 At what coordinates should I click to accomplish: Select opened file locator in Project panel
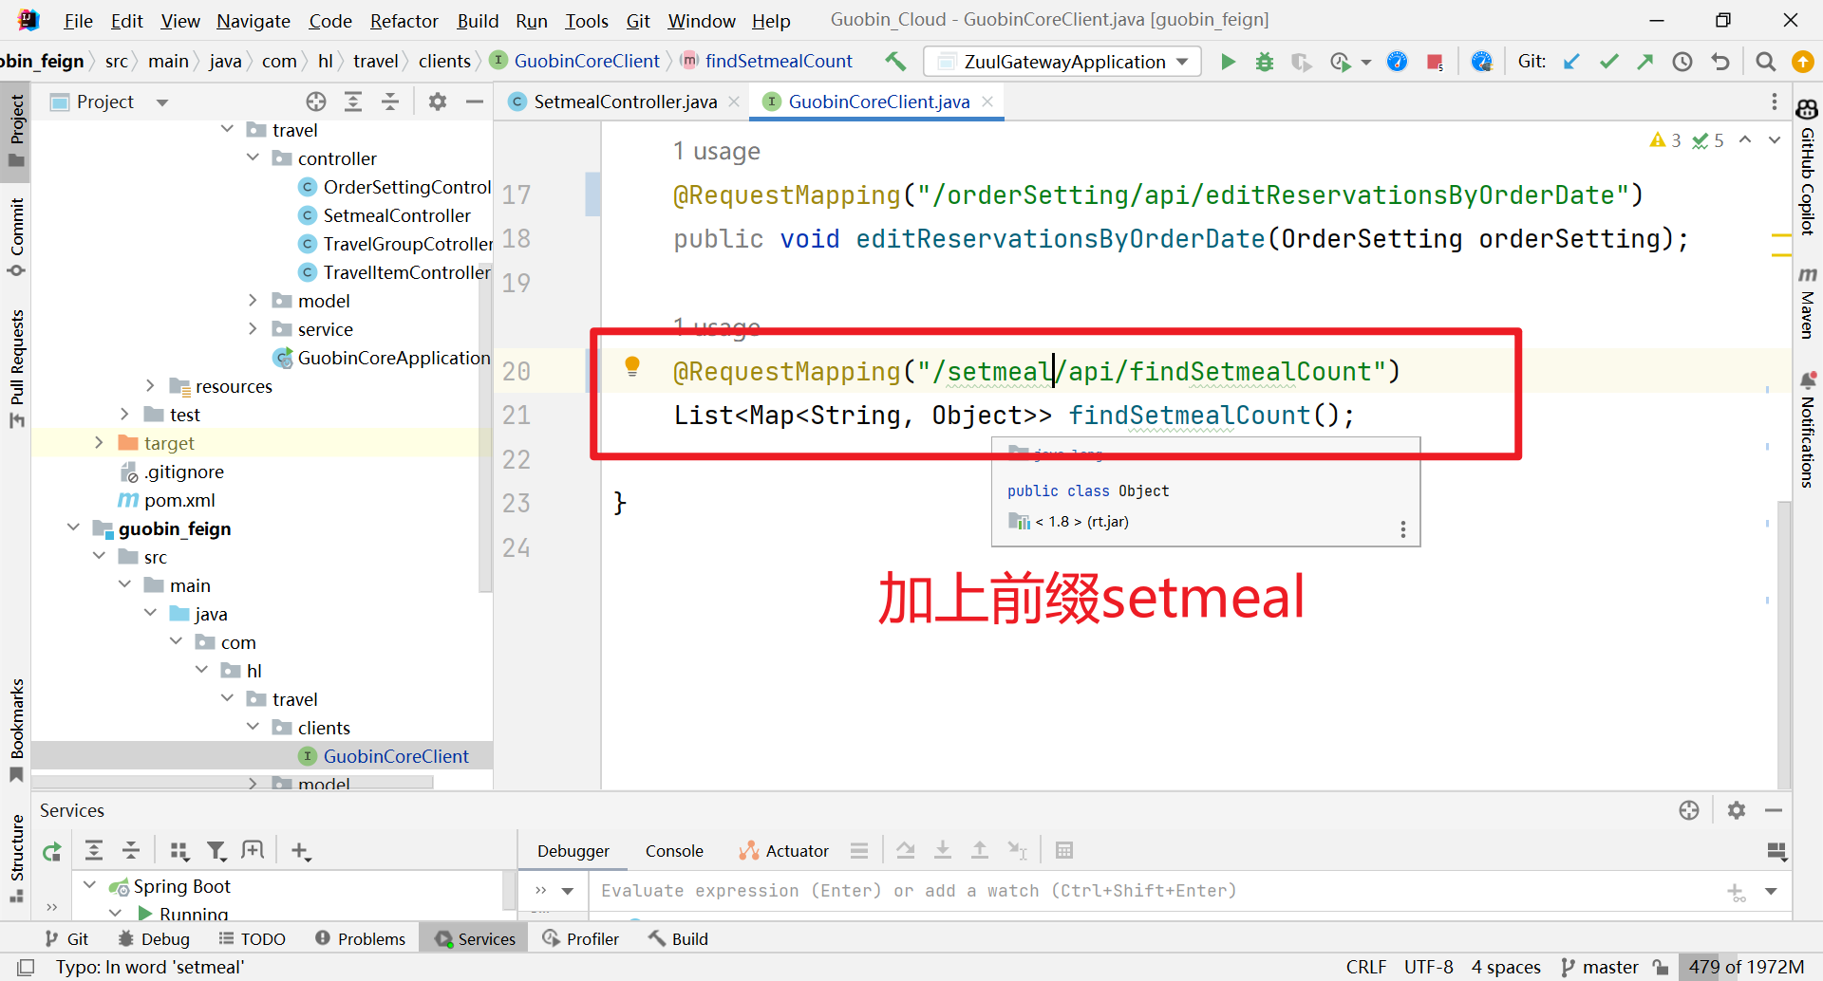[316, 102]
